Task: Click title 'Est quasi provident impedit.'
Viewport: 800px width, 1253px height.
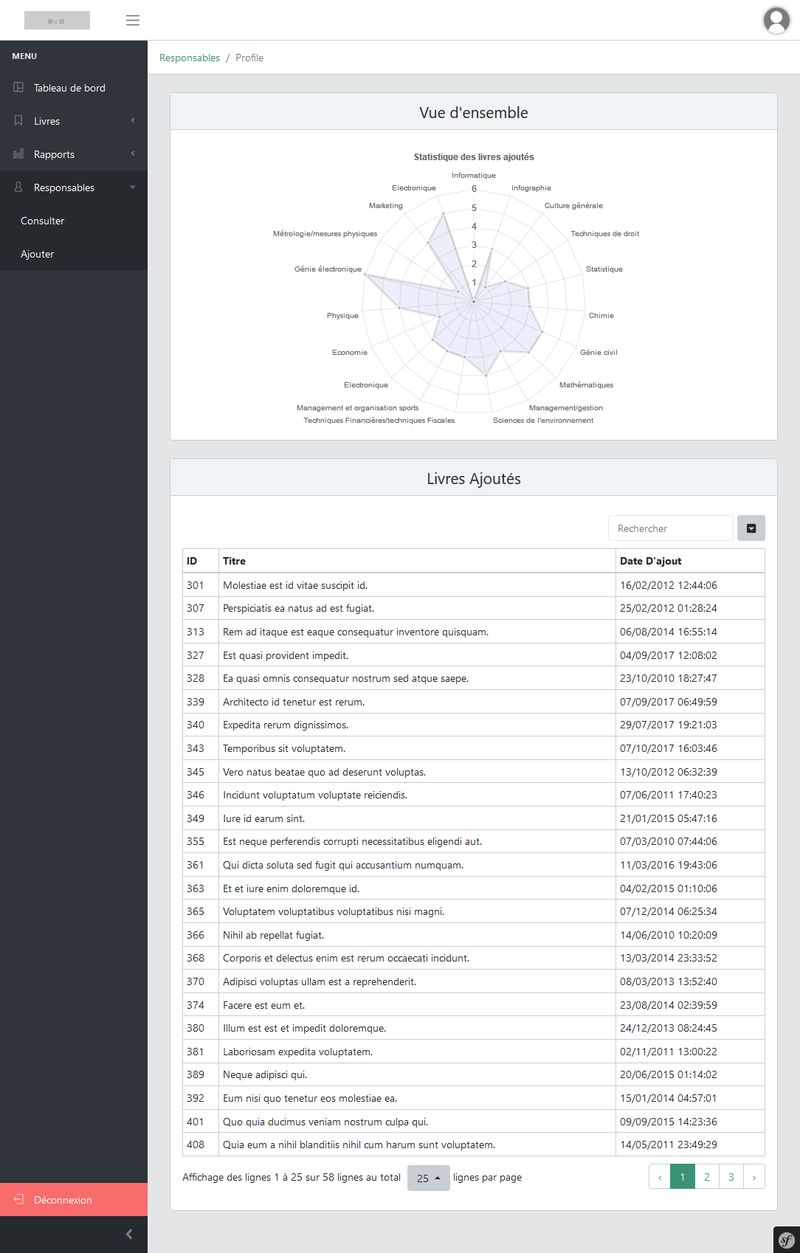Action: 286,655
